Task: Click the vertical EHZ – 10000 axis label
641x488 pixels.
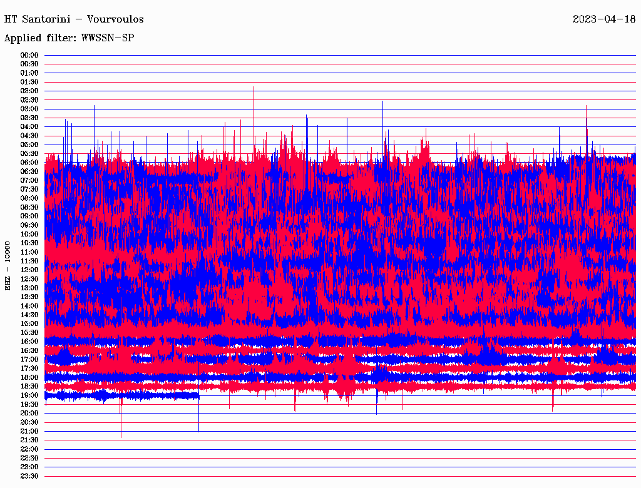Action: [x=8, y=265]
